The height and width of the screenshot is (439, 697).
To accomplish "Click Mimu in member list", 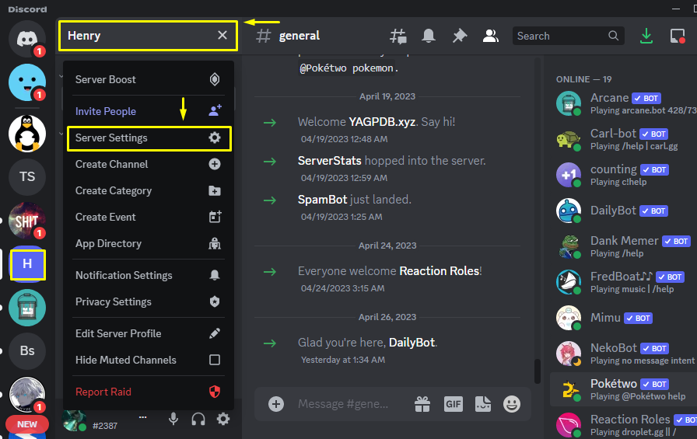I will (624, 318).
